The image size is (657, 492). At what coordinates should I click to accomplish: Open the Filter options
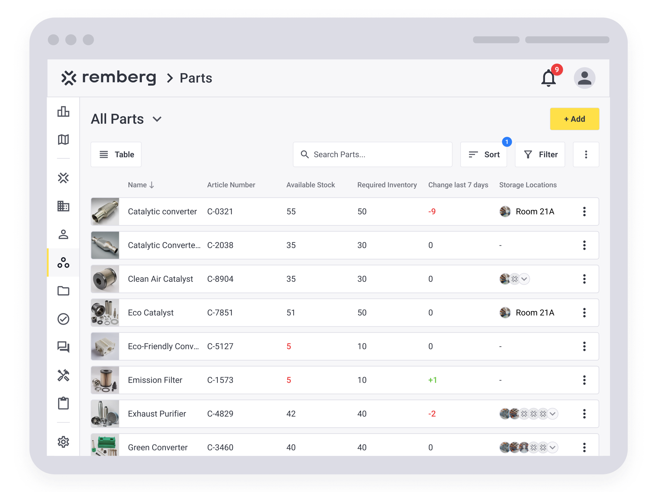tap(540, 154)
